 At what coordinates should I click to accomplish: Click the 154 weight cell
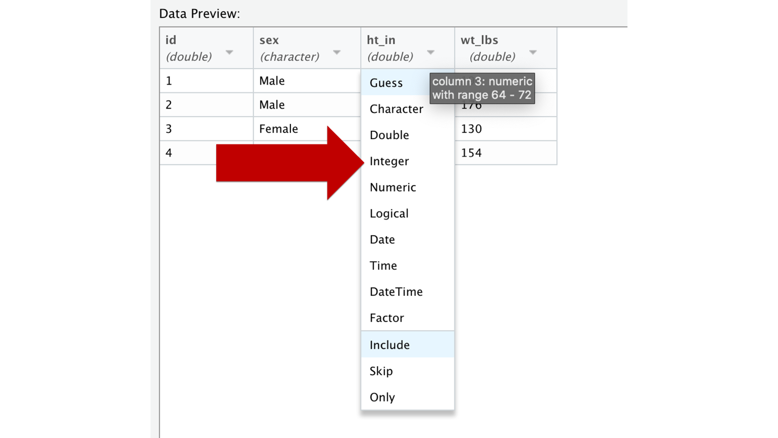point(506,153)
